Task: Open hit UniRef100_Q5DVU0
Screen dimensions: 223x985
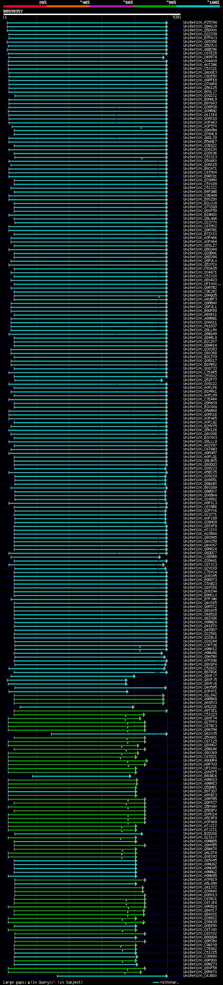Action: point(200,30)
